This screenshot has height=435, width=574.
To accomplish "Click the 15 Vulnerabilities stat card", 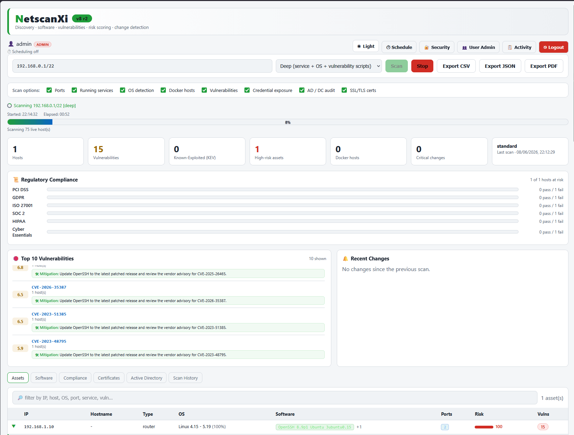I will point(126,152).
